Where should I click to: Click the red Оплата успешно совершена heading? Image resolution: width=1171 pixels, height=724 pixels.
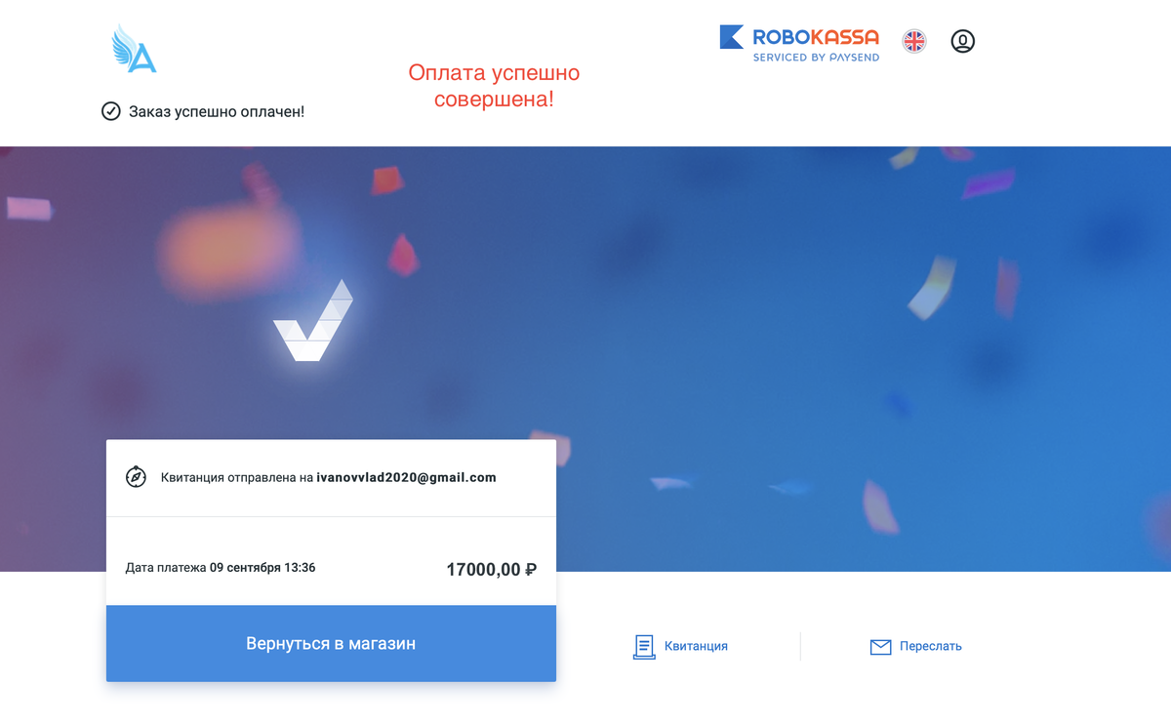pos(494,86)
